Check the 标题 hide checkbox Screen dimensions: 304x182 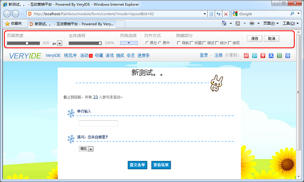tap(192, 43)
